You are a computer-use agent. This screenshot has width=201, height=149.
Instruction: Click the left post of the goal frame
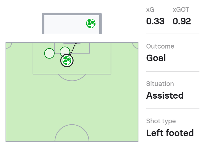[x=43, y=24]
